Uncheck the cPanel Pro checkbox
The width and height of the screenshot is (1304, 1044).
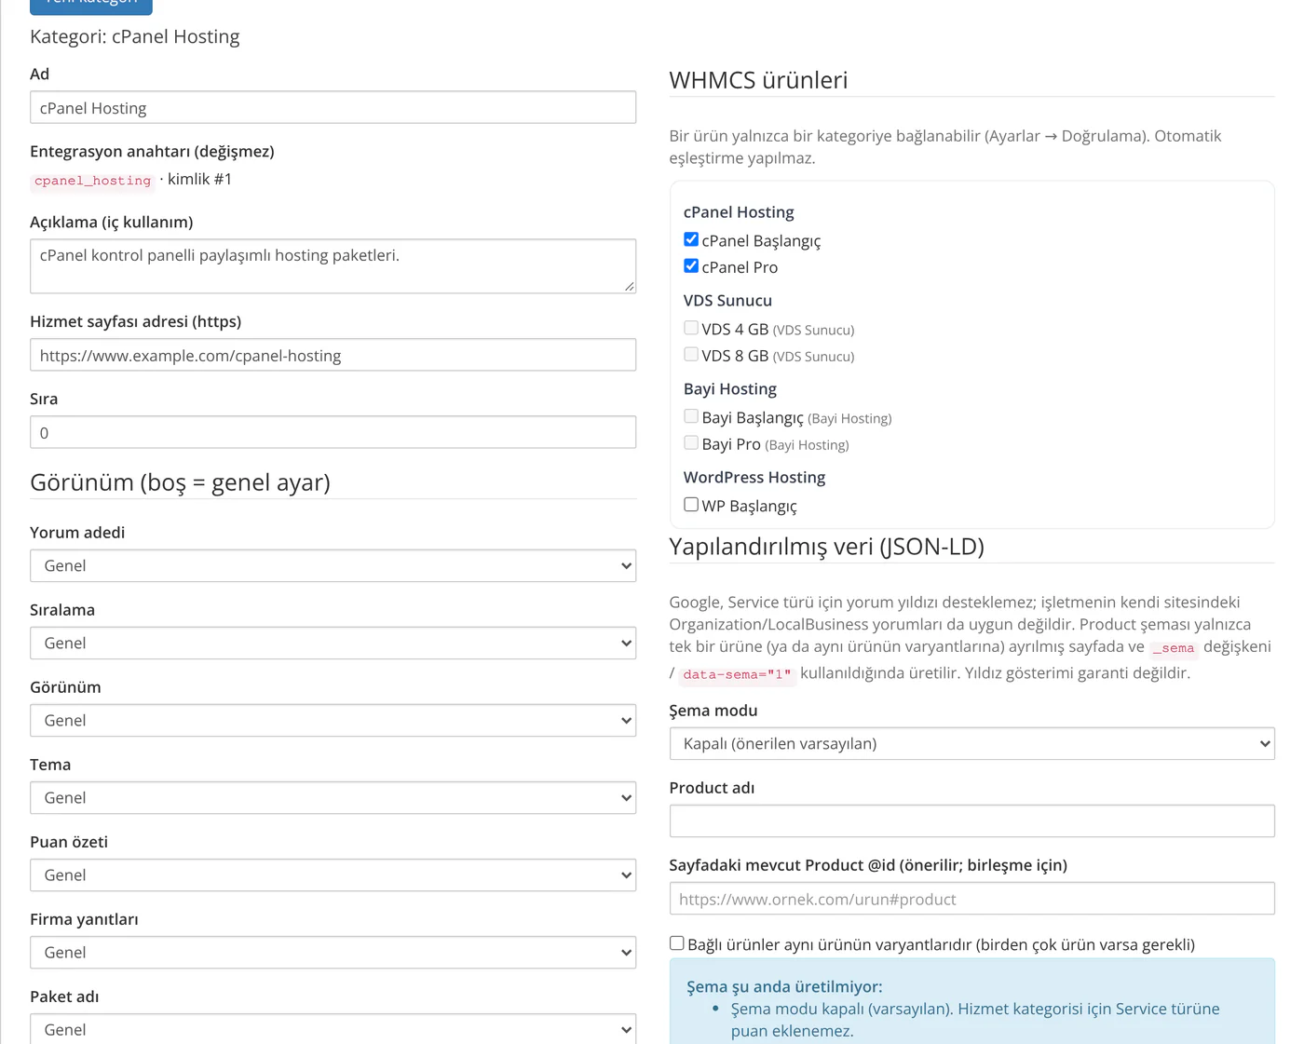[691, 266]
